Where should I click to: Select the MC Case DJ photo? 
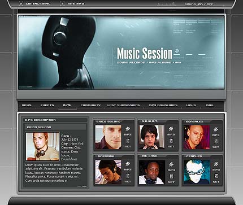pos(152,172)
